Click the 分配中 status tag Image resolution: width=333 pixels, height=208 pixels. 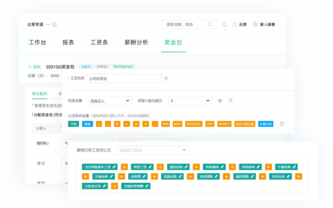[86, 67]
